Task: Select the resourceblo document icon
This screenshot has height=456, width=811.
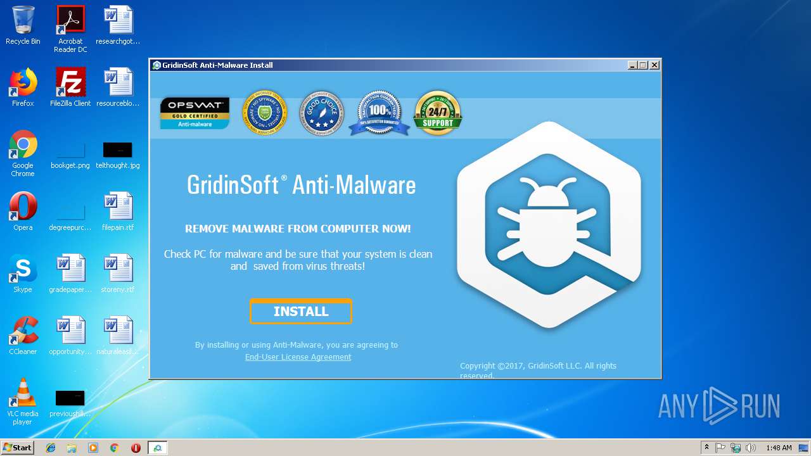Action: (x=118, y=87)
